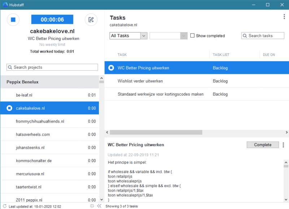Click the 0:01 time on be-leaf.nl row
This screenshot has width=289, height=209.
pos(92,95)
